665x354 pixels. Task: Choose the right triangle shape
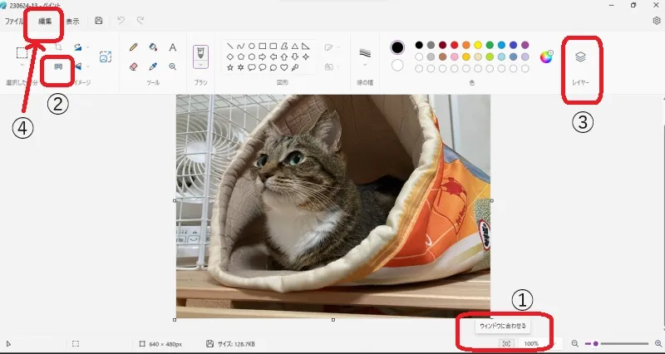[x=306, y=46]
